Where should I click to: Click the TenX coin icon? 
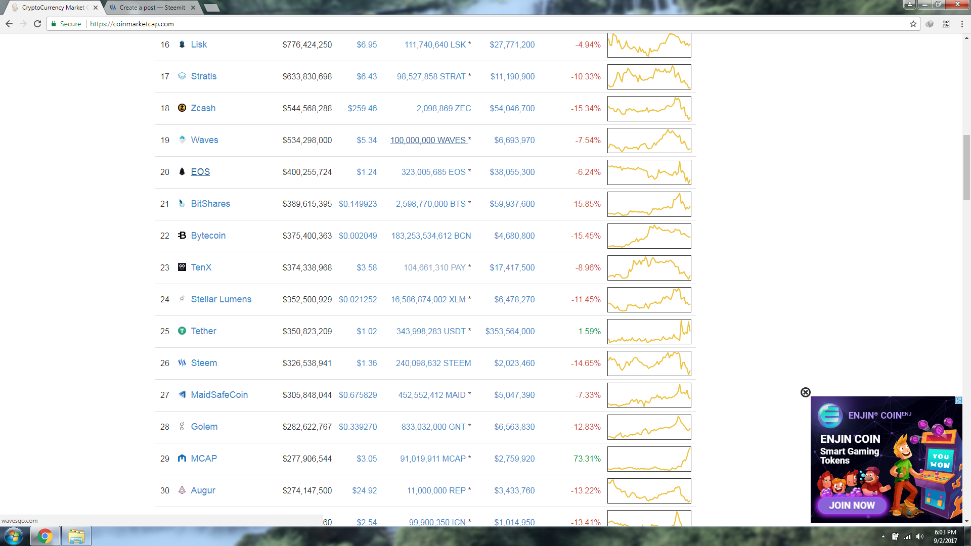tap(182, 267)
